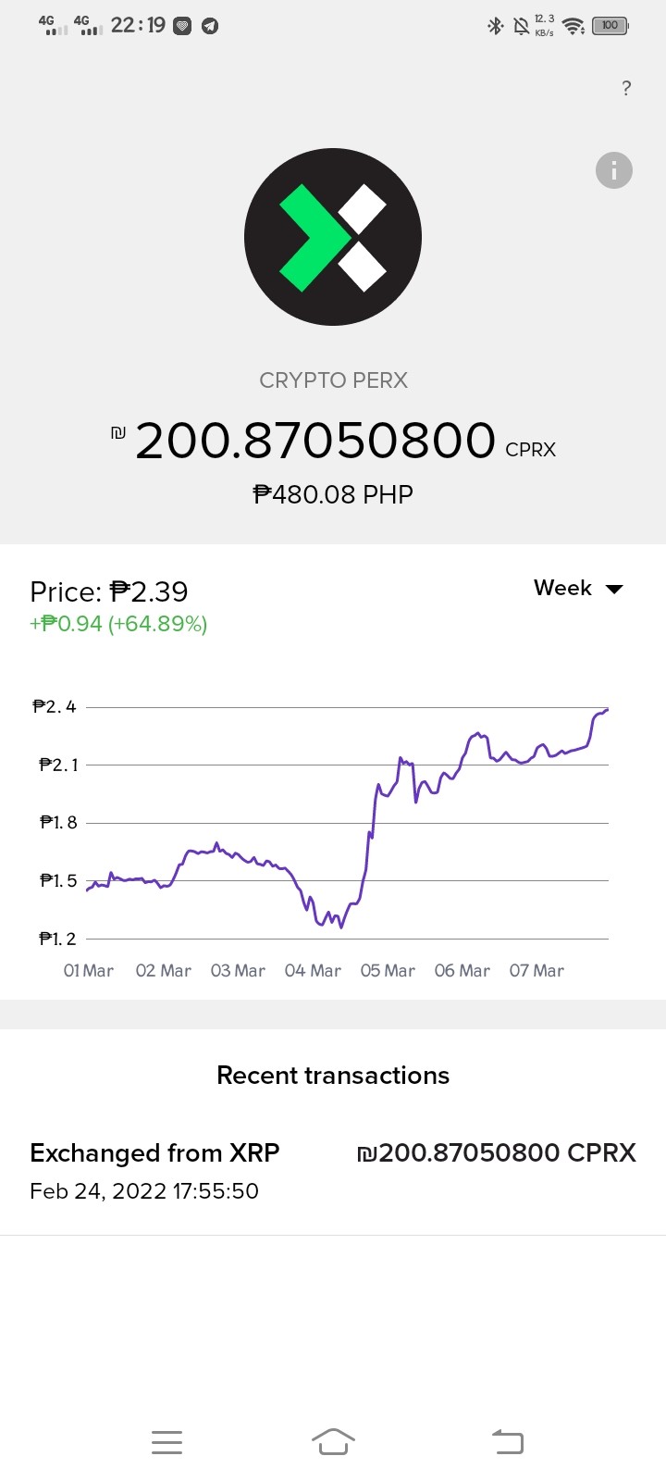Go to the Android home button
Screen dimensions: 666x1481
[x=333, y=1441]
